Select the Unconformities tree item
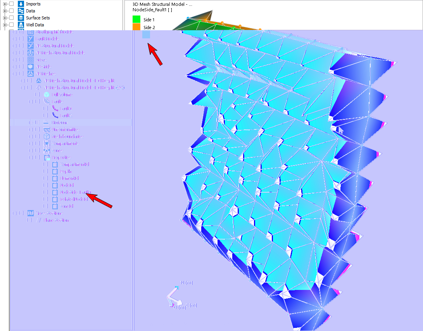 pyautogui.click(x=66, y=129)
